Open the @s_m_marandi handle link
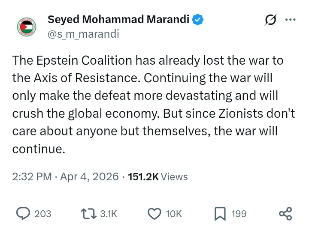This screenshot has width=309, height=230. pyautogui.click(x=83, y=34)
